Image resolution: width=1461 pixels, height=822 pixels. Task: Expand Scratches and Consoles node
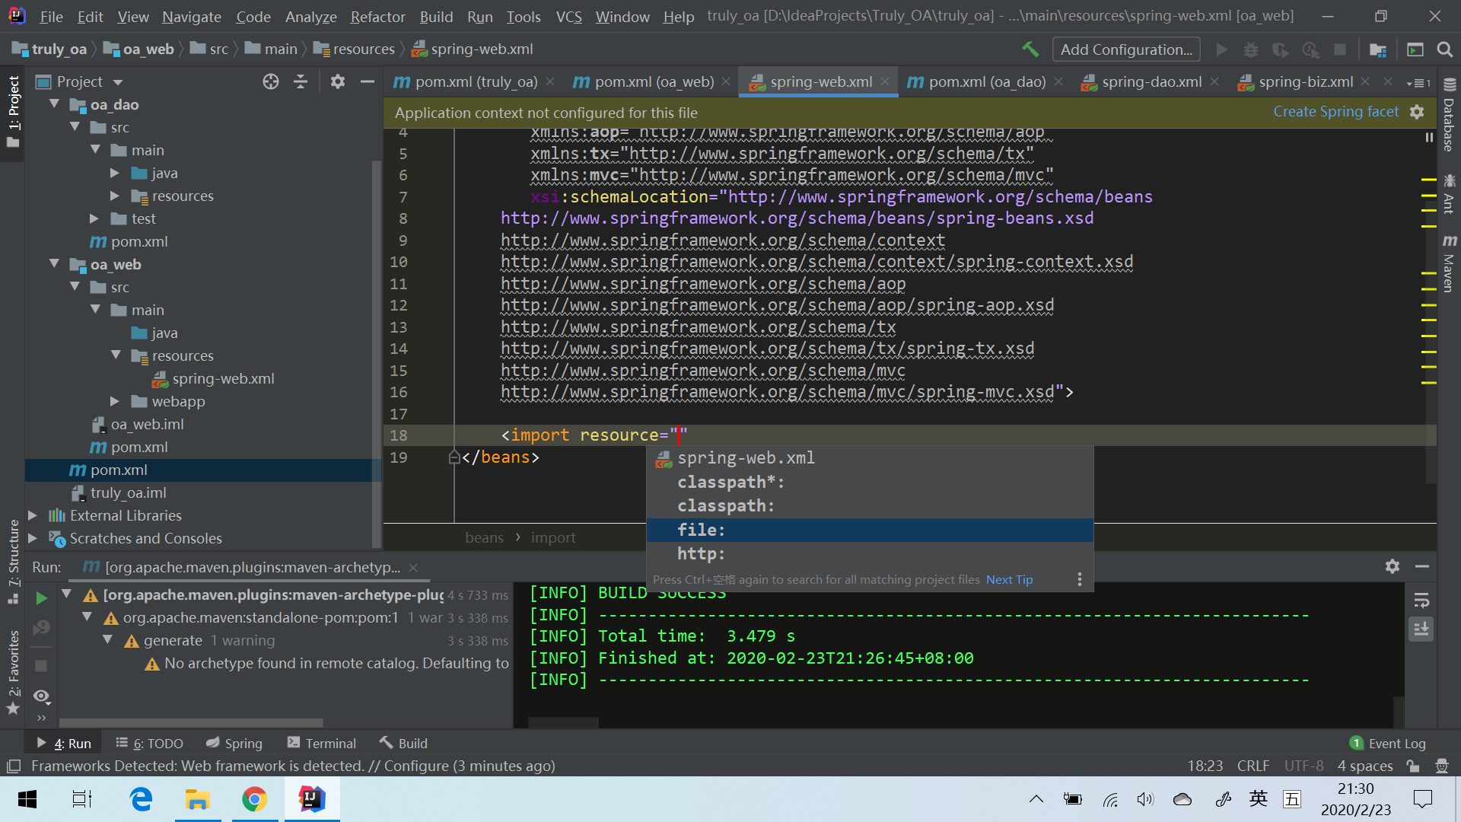click(33, 538)
